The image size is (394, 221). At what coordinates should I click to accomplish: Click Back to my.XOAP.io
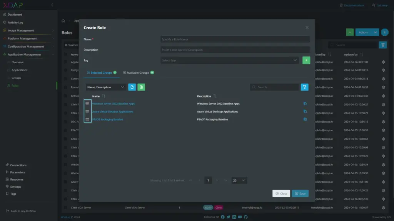coord(21,211)
